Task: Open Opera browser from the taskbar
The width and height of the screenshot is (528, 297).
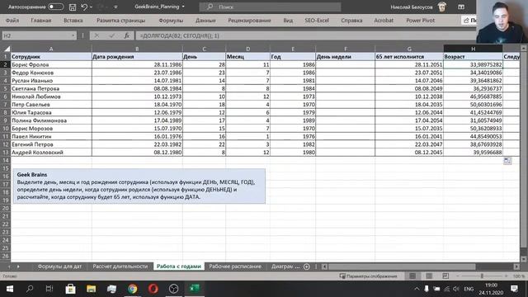Action: pos(153,289)
